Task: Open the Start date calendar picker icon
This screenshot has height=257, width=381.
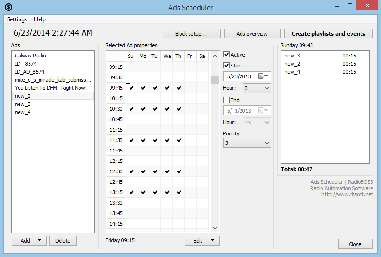Action: click(261, 76)
